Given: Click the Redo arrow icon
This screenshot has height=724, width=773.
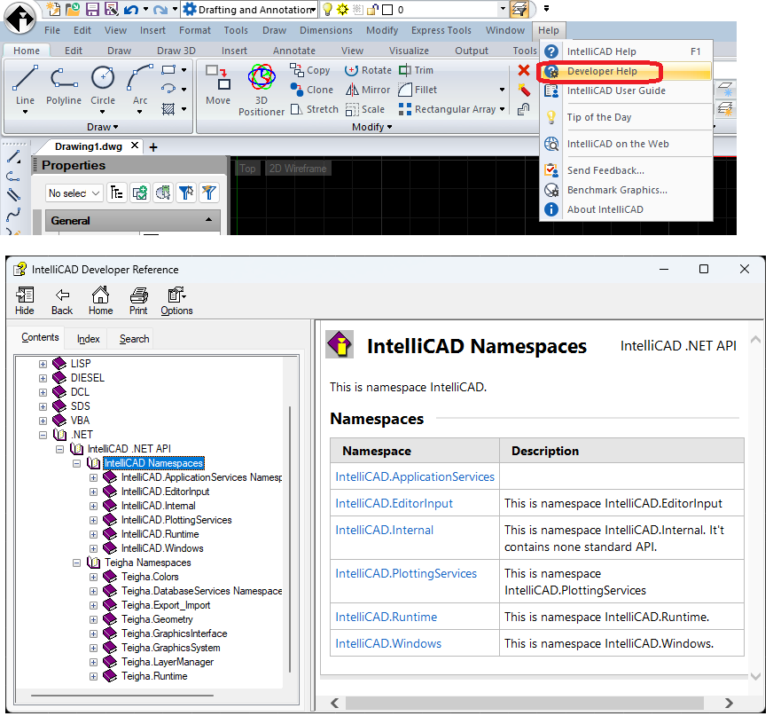Looking at the screenshot, I should (160, 10).
